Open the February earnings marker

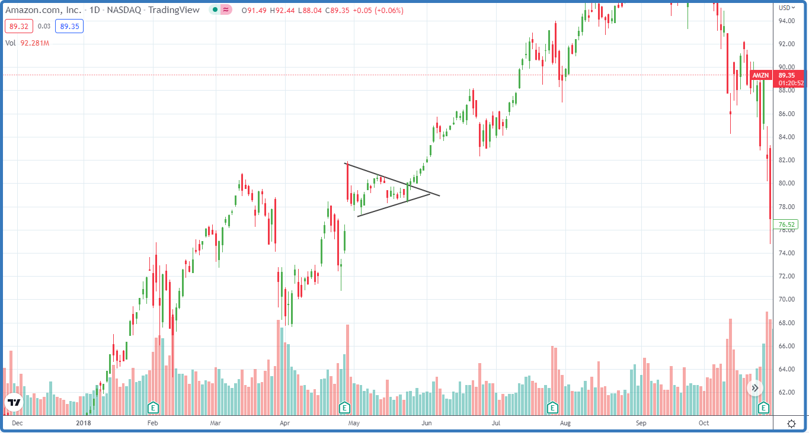153,408
